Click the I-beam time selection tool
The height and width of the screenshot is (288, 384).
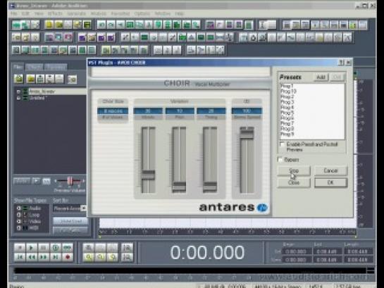coord(263,25)
